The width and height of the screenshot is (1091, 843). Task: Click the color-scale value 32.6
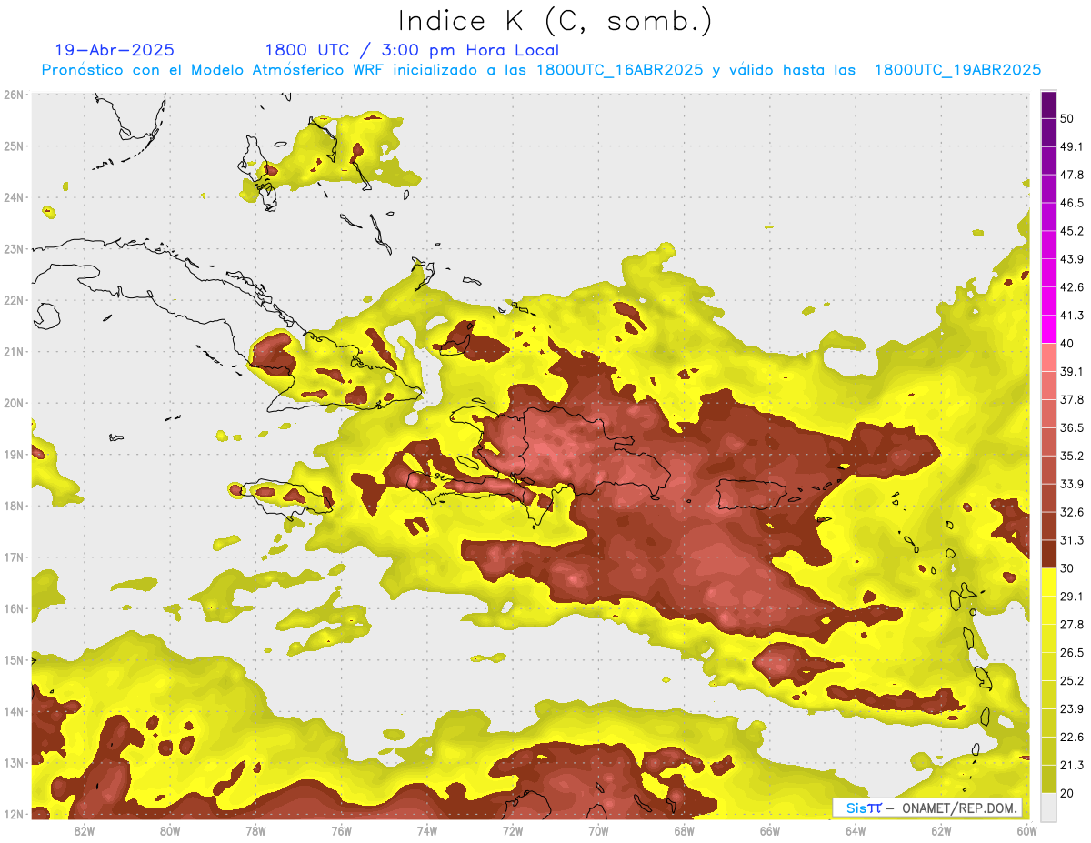point(1072,512)
